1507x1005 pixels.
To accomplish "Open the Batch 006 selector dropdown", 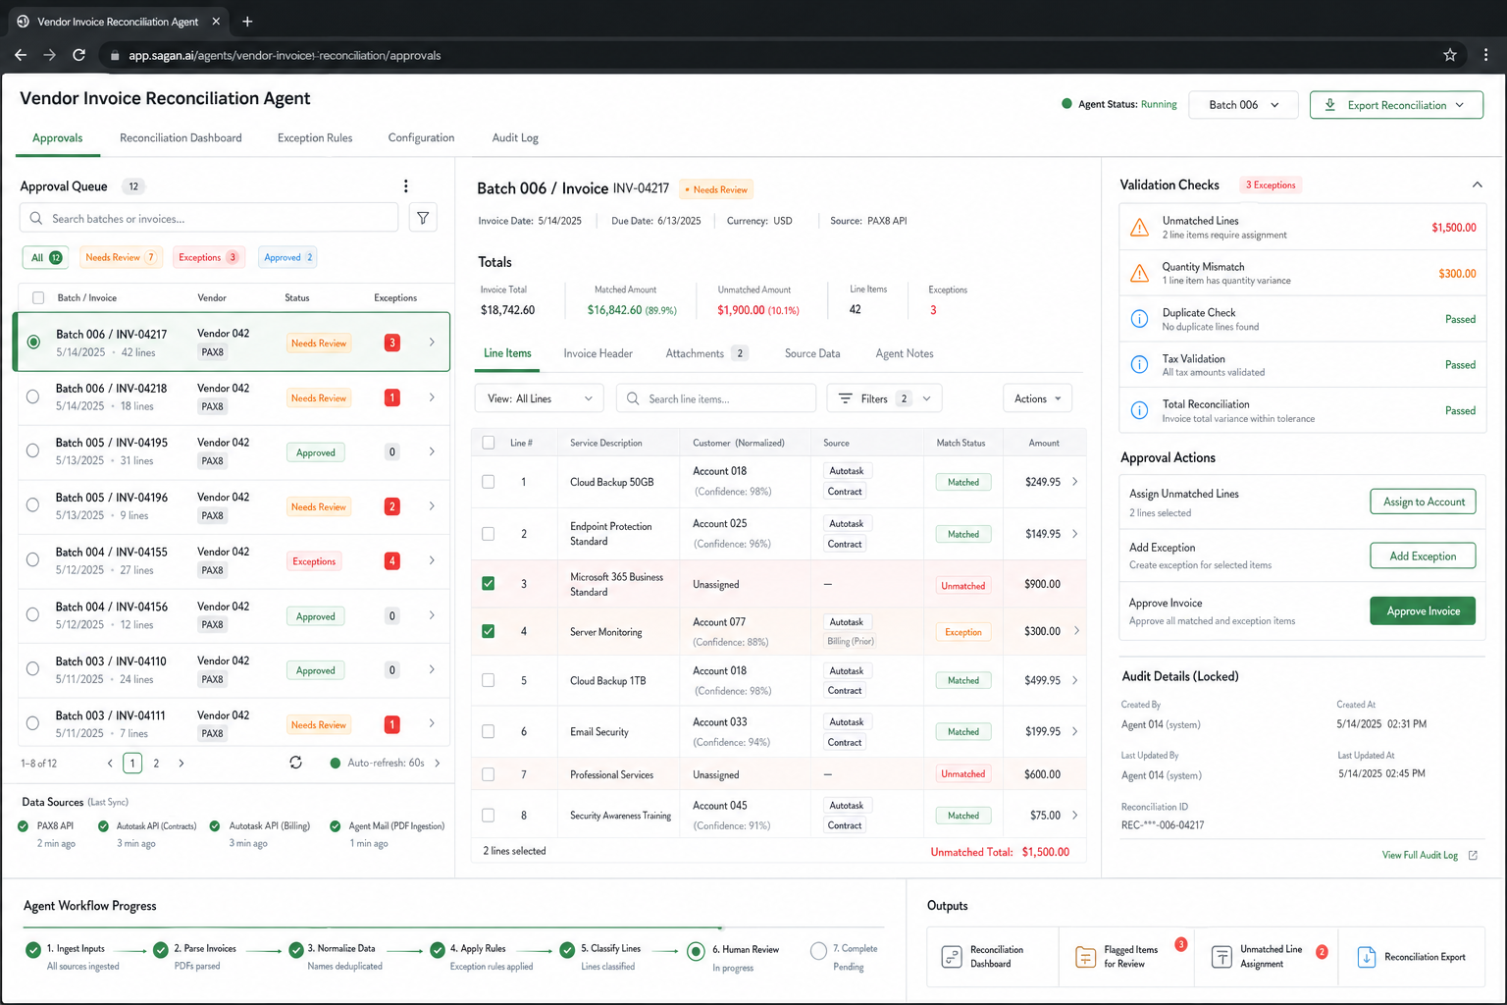I will (1243, 105).
